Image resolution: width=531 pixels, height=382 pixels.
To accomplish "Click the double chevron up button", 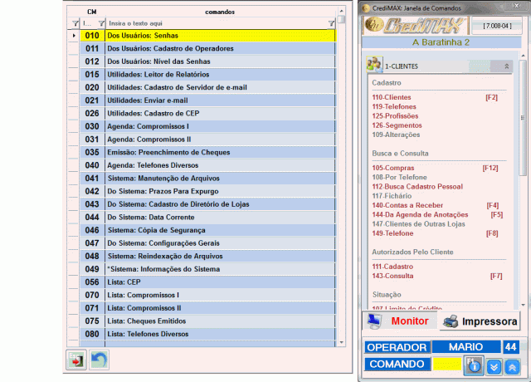I will point(512,365).
